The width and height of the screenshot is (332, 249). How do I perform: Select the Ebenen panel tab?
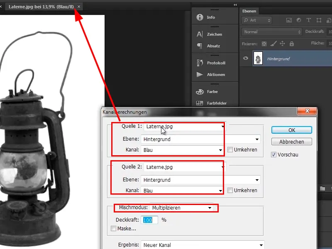[249, 11]
